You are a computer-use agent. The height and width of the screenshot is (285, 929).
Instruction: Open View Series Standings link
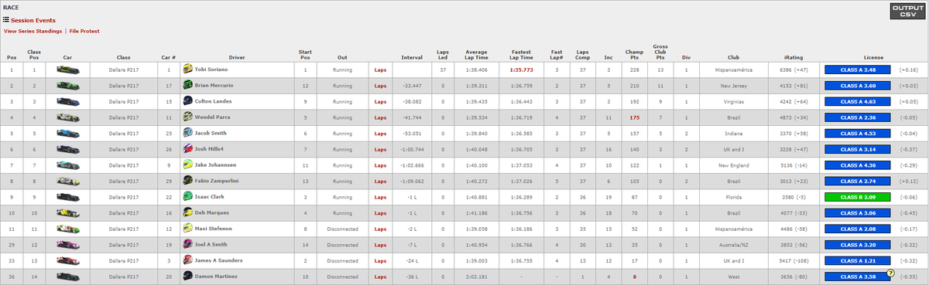(33, 32)
